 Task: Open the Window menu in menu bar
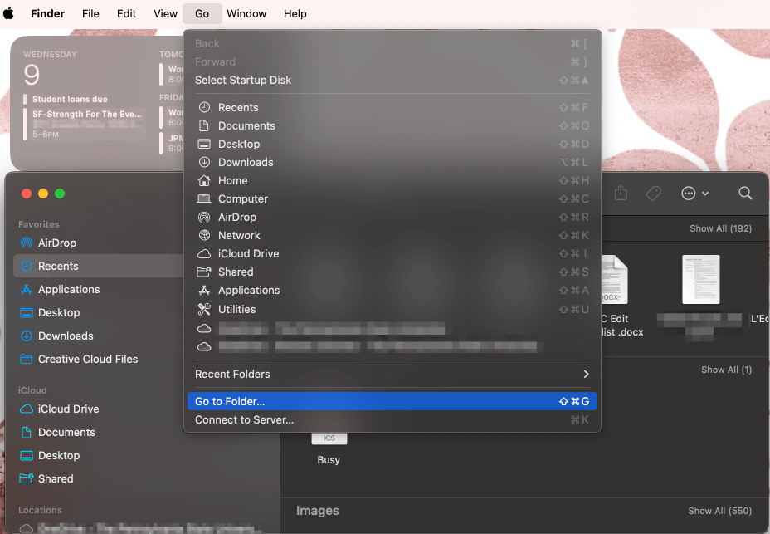[x=246, y=13]
